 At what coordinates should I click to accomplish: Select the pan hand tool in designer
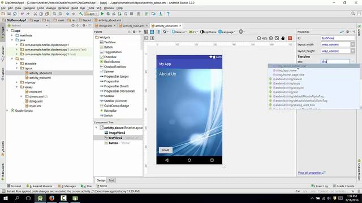point(283,38)
